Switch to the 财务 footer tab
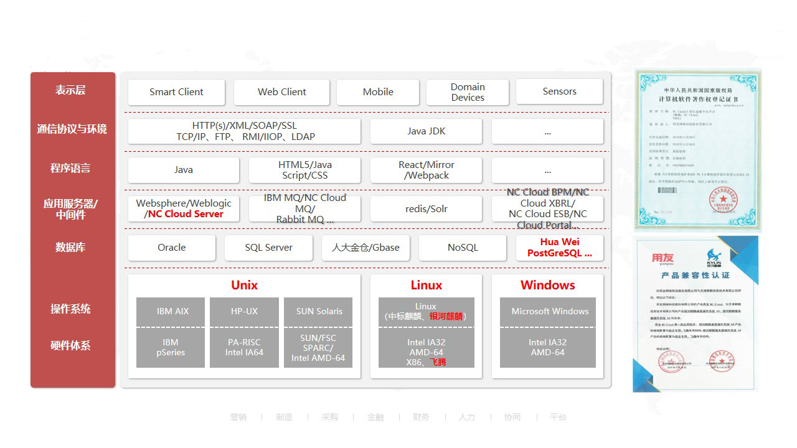Screen dimensions: 797x448 (421, 417)
